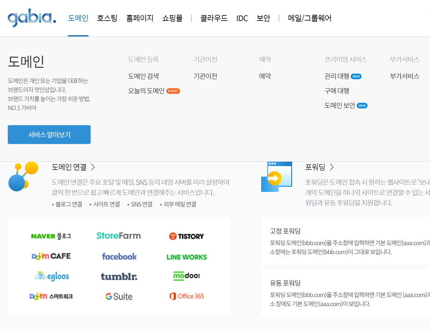Click the SNS 연결 bullet item

[x=141, y=204]
